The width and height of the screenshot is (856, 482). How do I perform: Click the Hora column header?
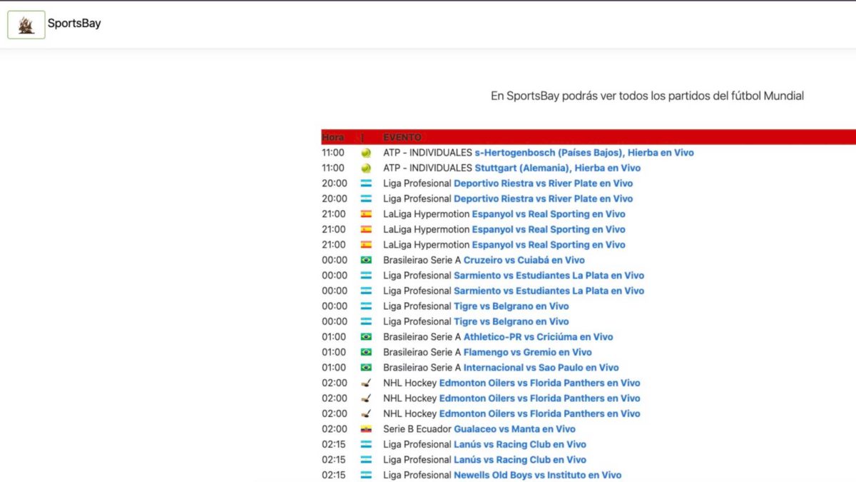333,137
